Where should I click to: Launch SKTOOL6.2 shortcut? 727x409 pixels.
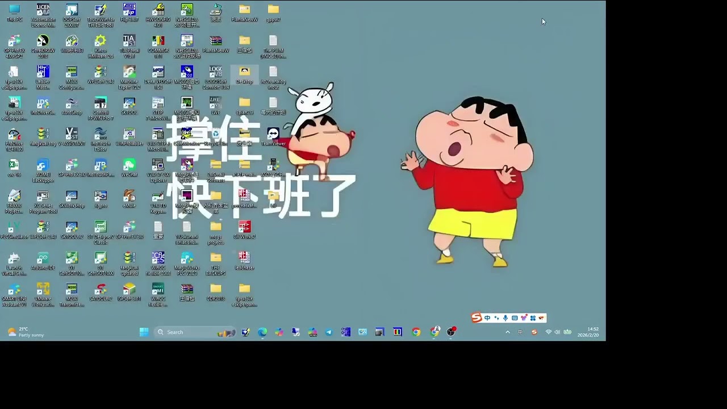click(72, 230)
